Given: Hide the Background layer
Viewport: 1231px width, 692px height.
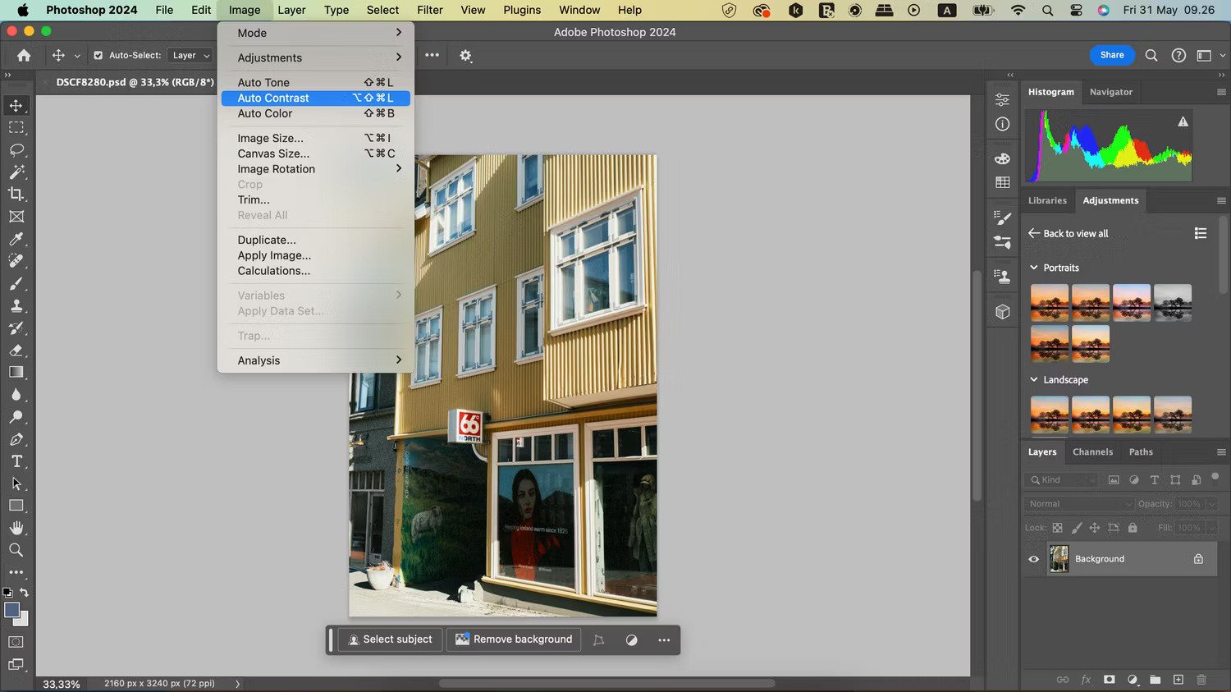Looking at the screenshot, I should (x=1033, y=559).
